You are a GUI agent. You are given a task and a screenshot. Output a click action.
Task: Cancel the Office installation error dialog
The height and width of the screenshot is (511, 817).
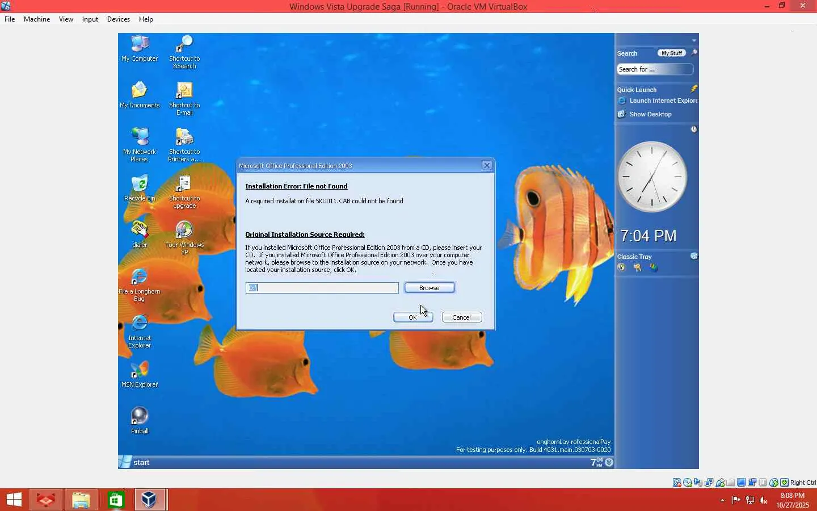click(x=462, y=317)
